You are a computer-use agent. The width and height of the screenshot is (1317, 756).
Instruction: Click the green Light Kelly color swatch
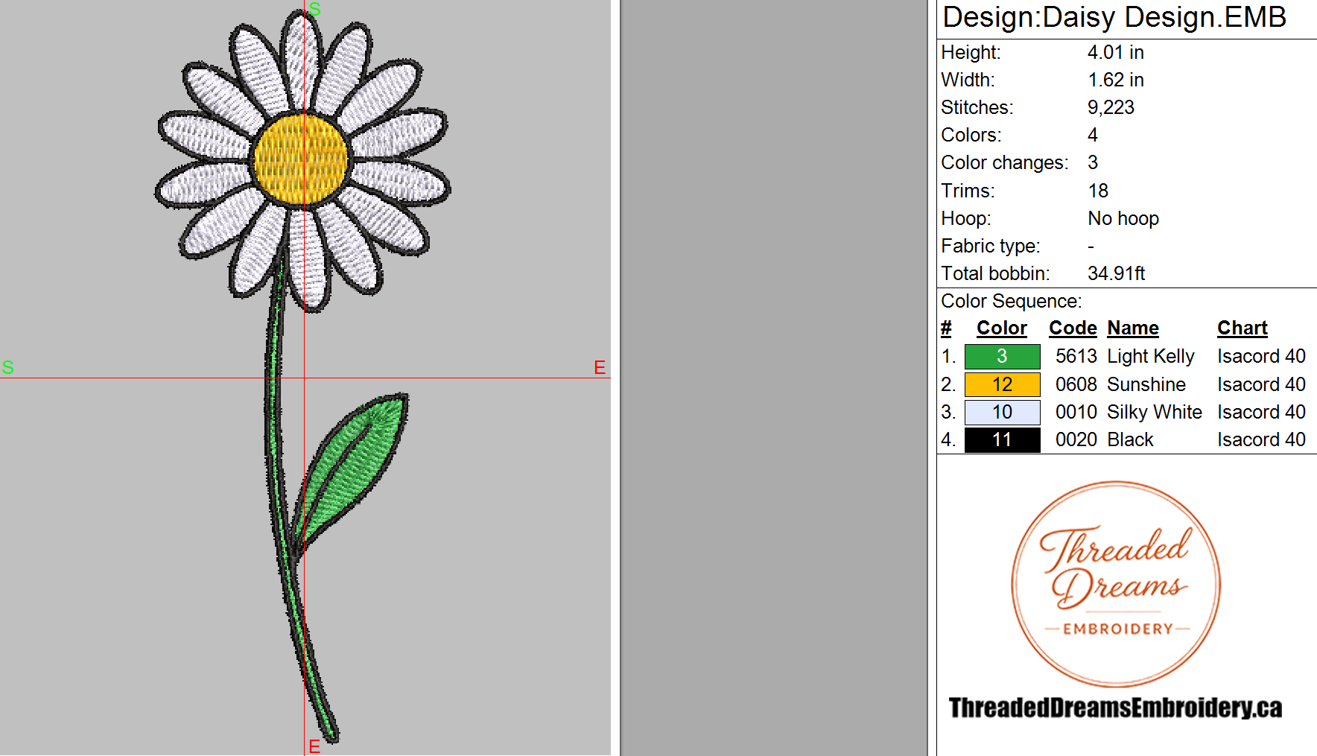(x=1002, y=357)
